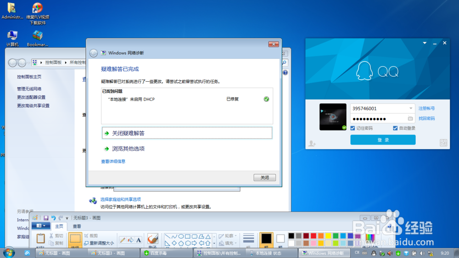Image resolution: width=459 pixels, height=258 pixels.
Task: Open the Computer desktop icon
Action: click(12, 39)
